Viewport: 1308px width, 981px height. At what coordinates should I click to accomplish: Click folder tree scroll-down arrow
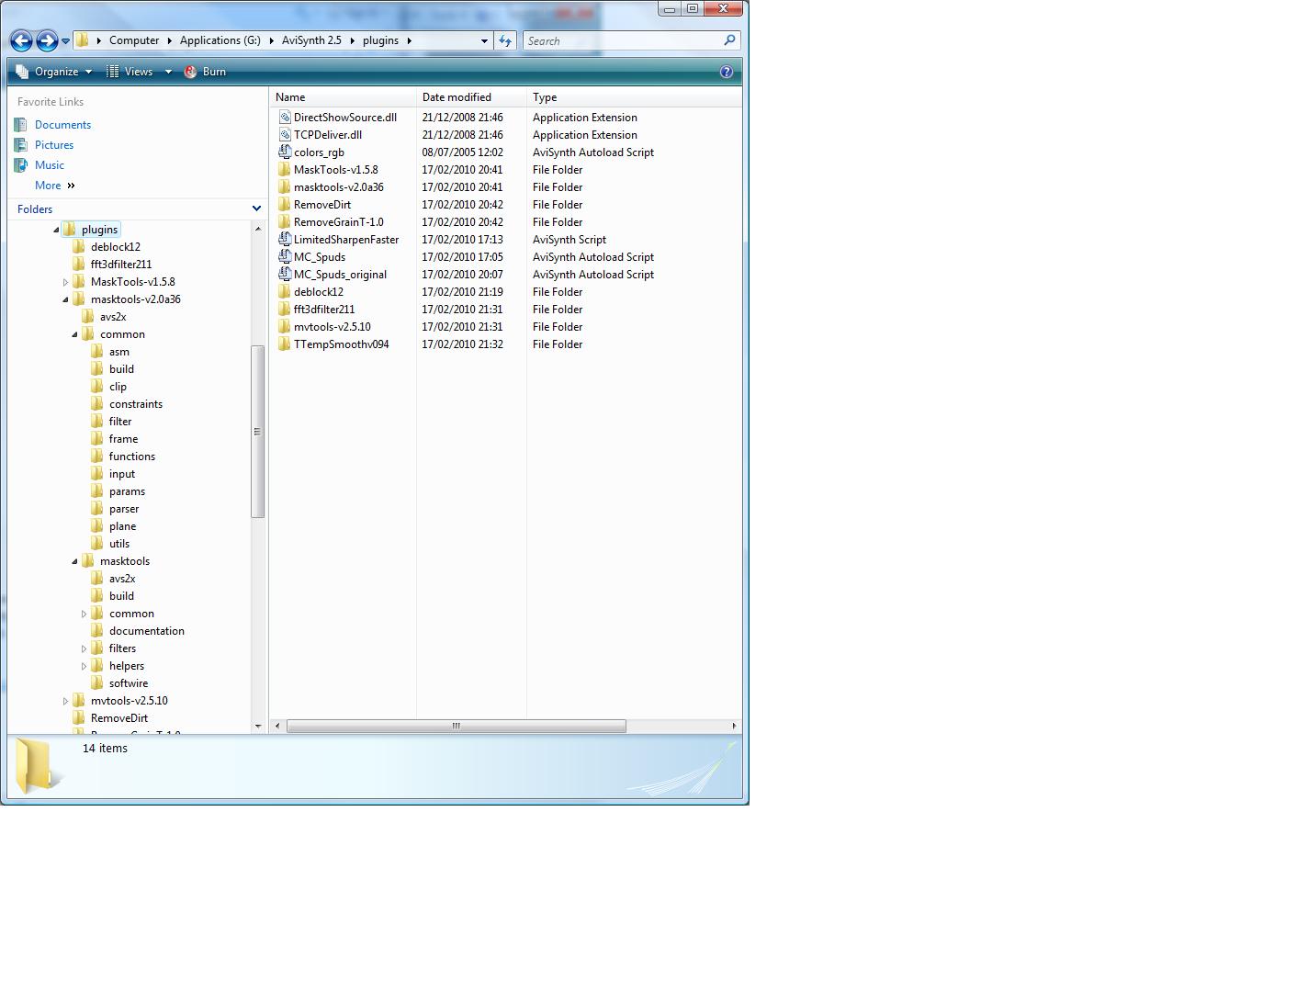[x=257, y=727]
